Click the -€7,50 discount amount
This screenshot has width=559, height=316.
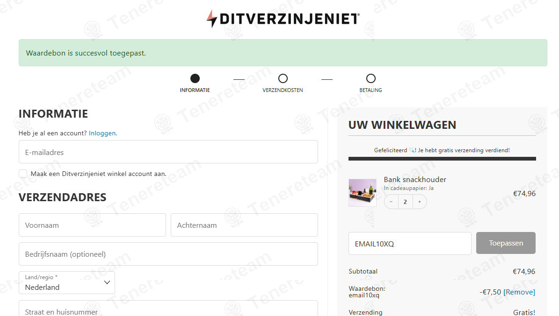pos(490,292)
